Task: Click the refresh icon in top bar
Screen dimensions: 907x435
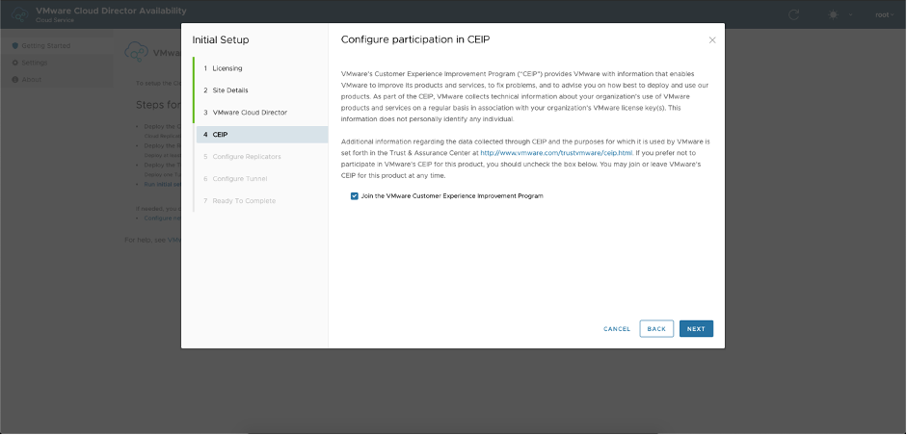Action: click(793, 14)
